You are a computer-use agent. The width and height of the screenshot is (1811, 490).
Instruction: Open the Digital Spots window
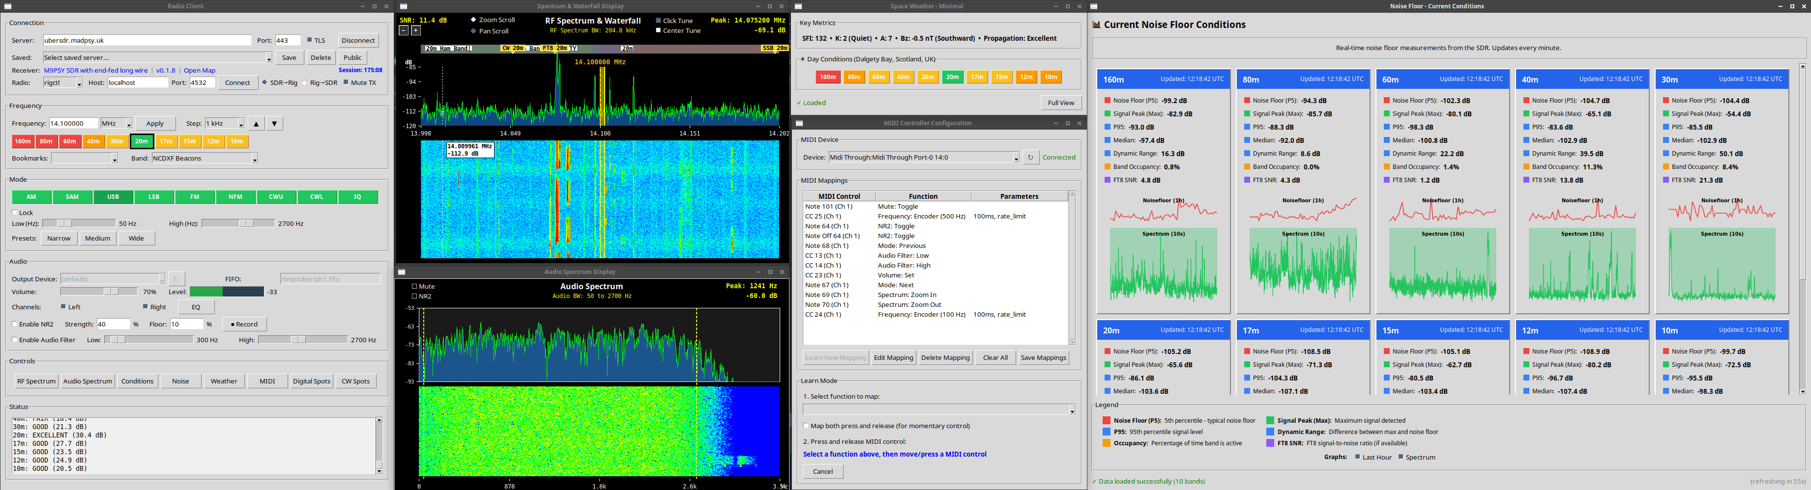coord(312,381)
